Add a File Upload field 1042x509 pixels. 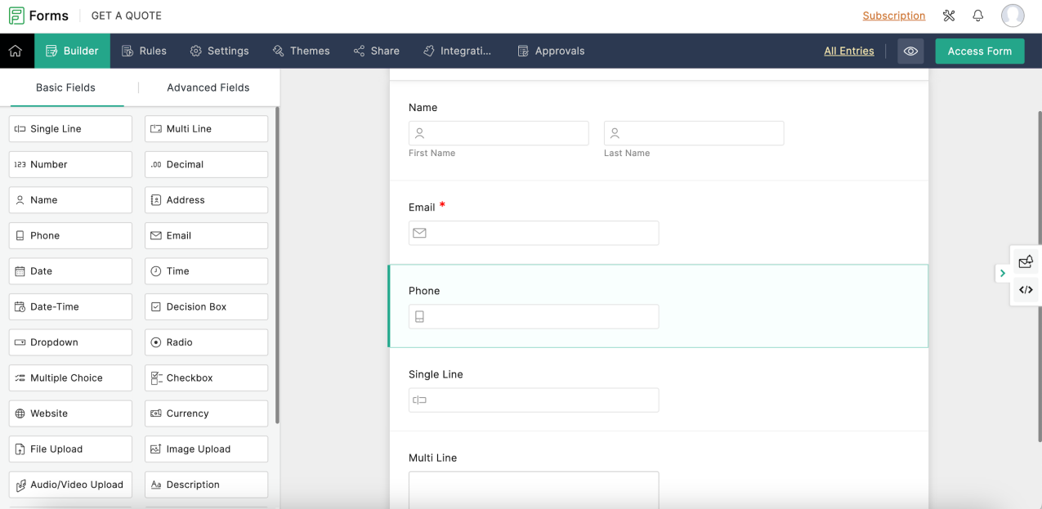point(70,449)
